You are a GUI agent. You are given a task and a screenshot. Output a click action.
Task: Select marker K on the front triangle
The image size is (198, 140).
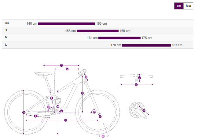pyautogui.click(x=82, y=93)
